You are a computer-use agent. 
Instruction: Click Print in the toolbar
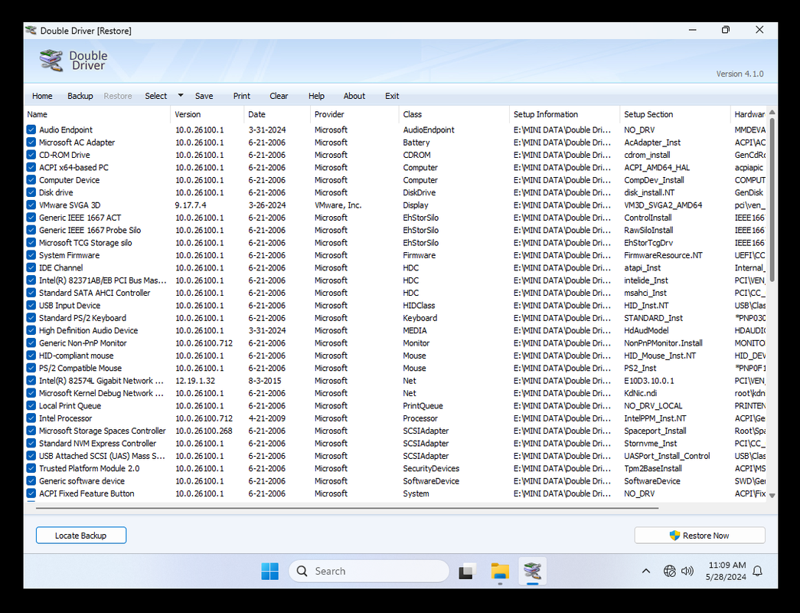(242, 96)
